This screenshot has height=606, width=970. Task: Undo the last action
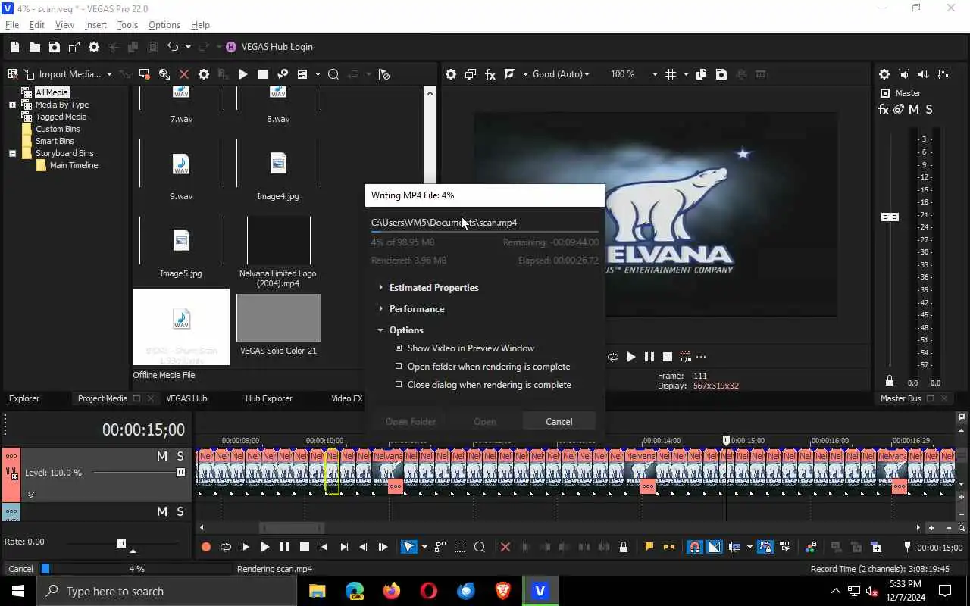[x=173, y=47]
